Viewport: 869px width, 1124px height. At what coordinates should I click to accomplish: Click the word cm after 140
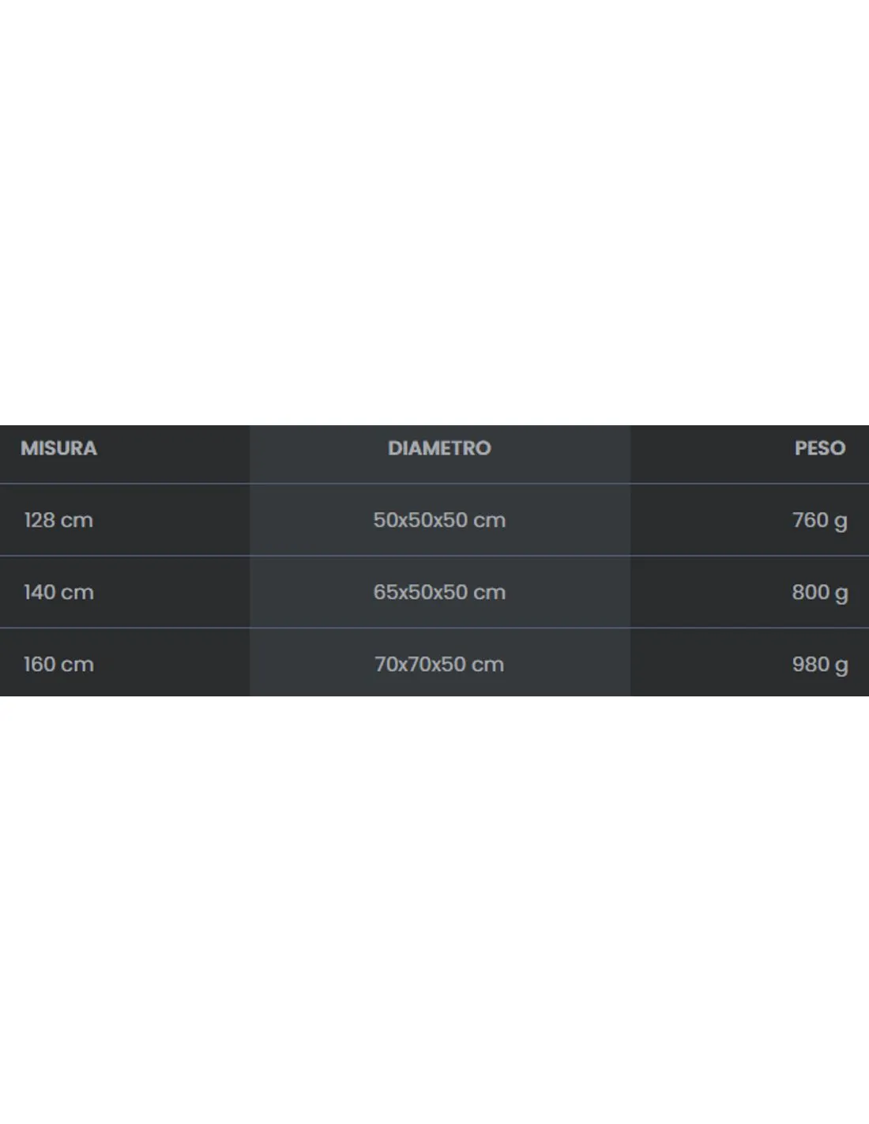click(77, 593)
